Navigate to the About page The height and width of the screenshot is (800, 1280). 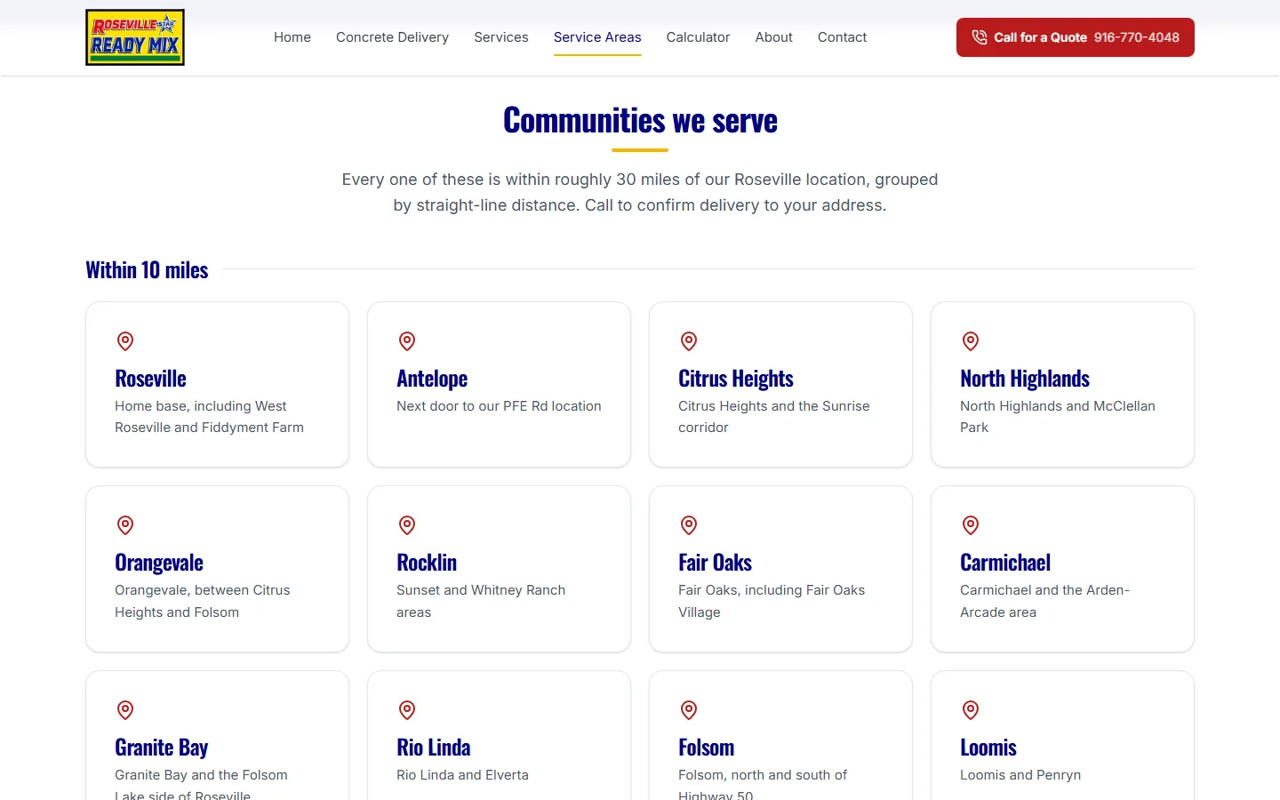(774, 37)
